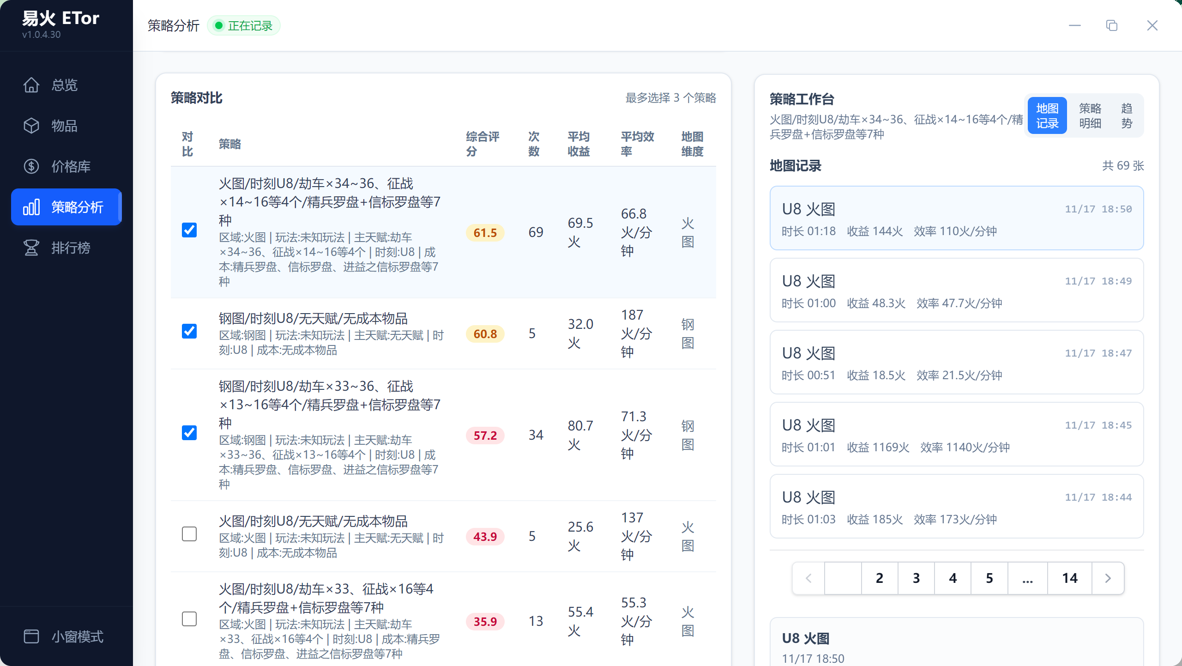Click the 策略分析 bar chart icon
Screen dimensions: 1182x666
point(31,207)
